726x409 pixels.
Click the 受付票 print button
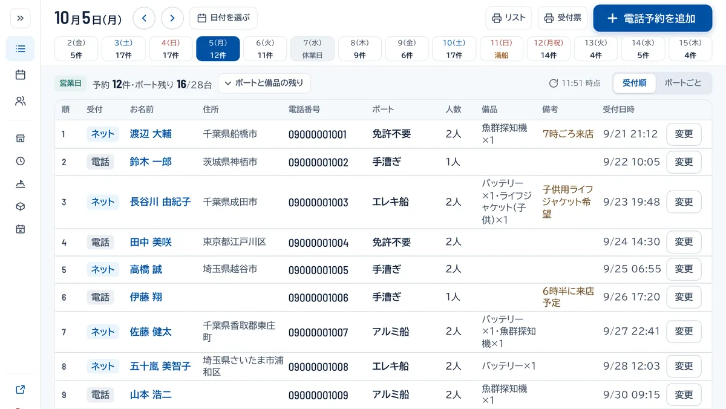click(563, 18)
